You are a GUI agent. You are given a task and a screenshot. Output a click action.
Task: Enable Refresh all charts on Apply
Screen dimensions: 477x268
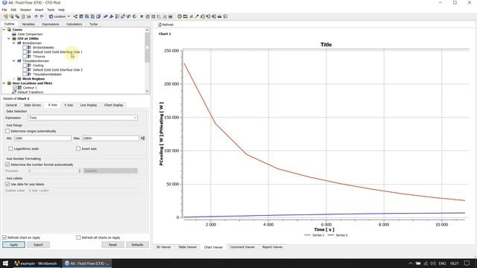pyautogui.click(x=78, y=237)
